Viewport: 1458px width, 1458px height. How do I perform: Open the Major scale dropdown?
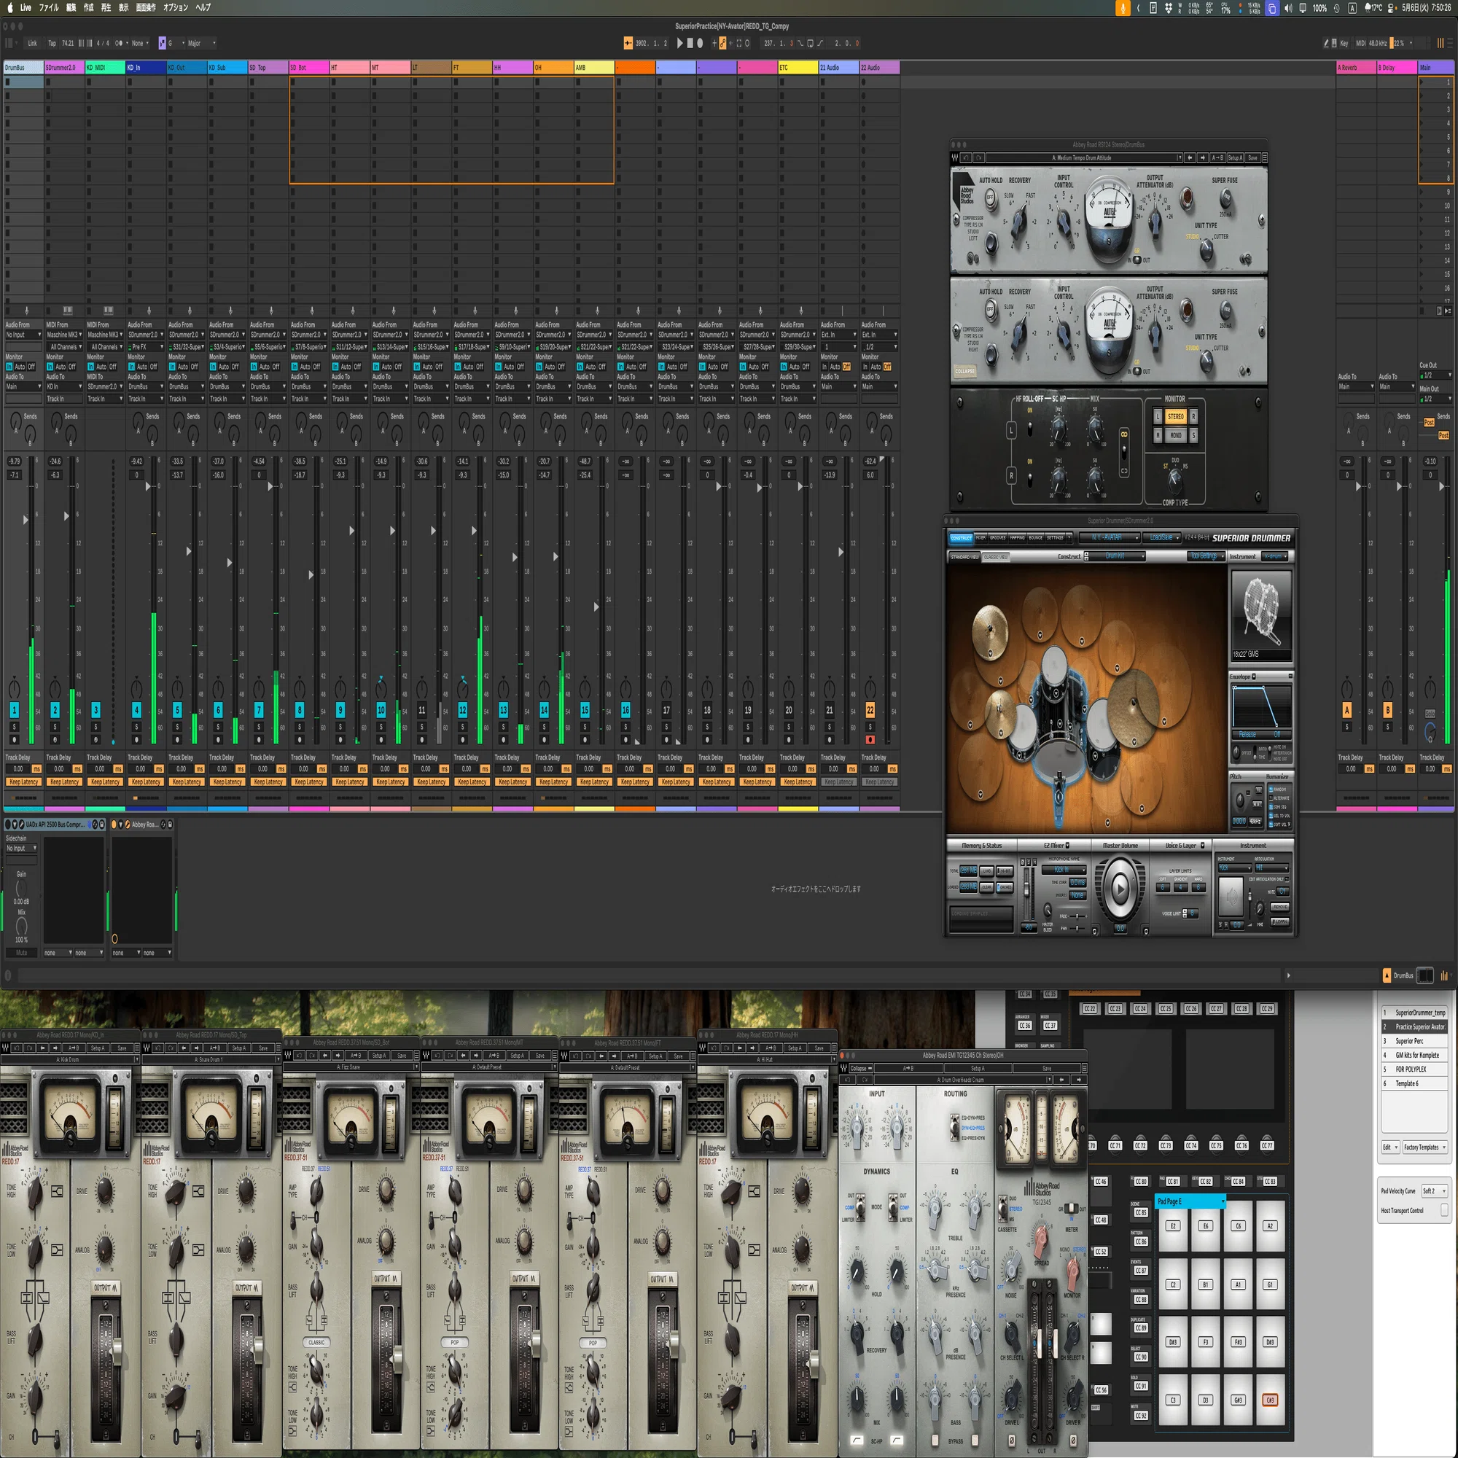coord(200,43)
